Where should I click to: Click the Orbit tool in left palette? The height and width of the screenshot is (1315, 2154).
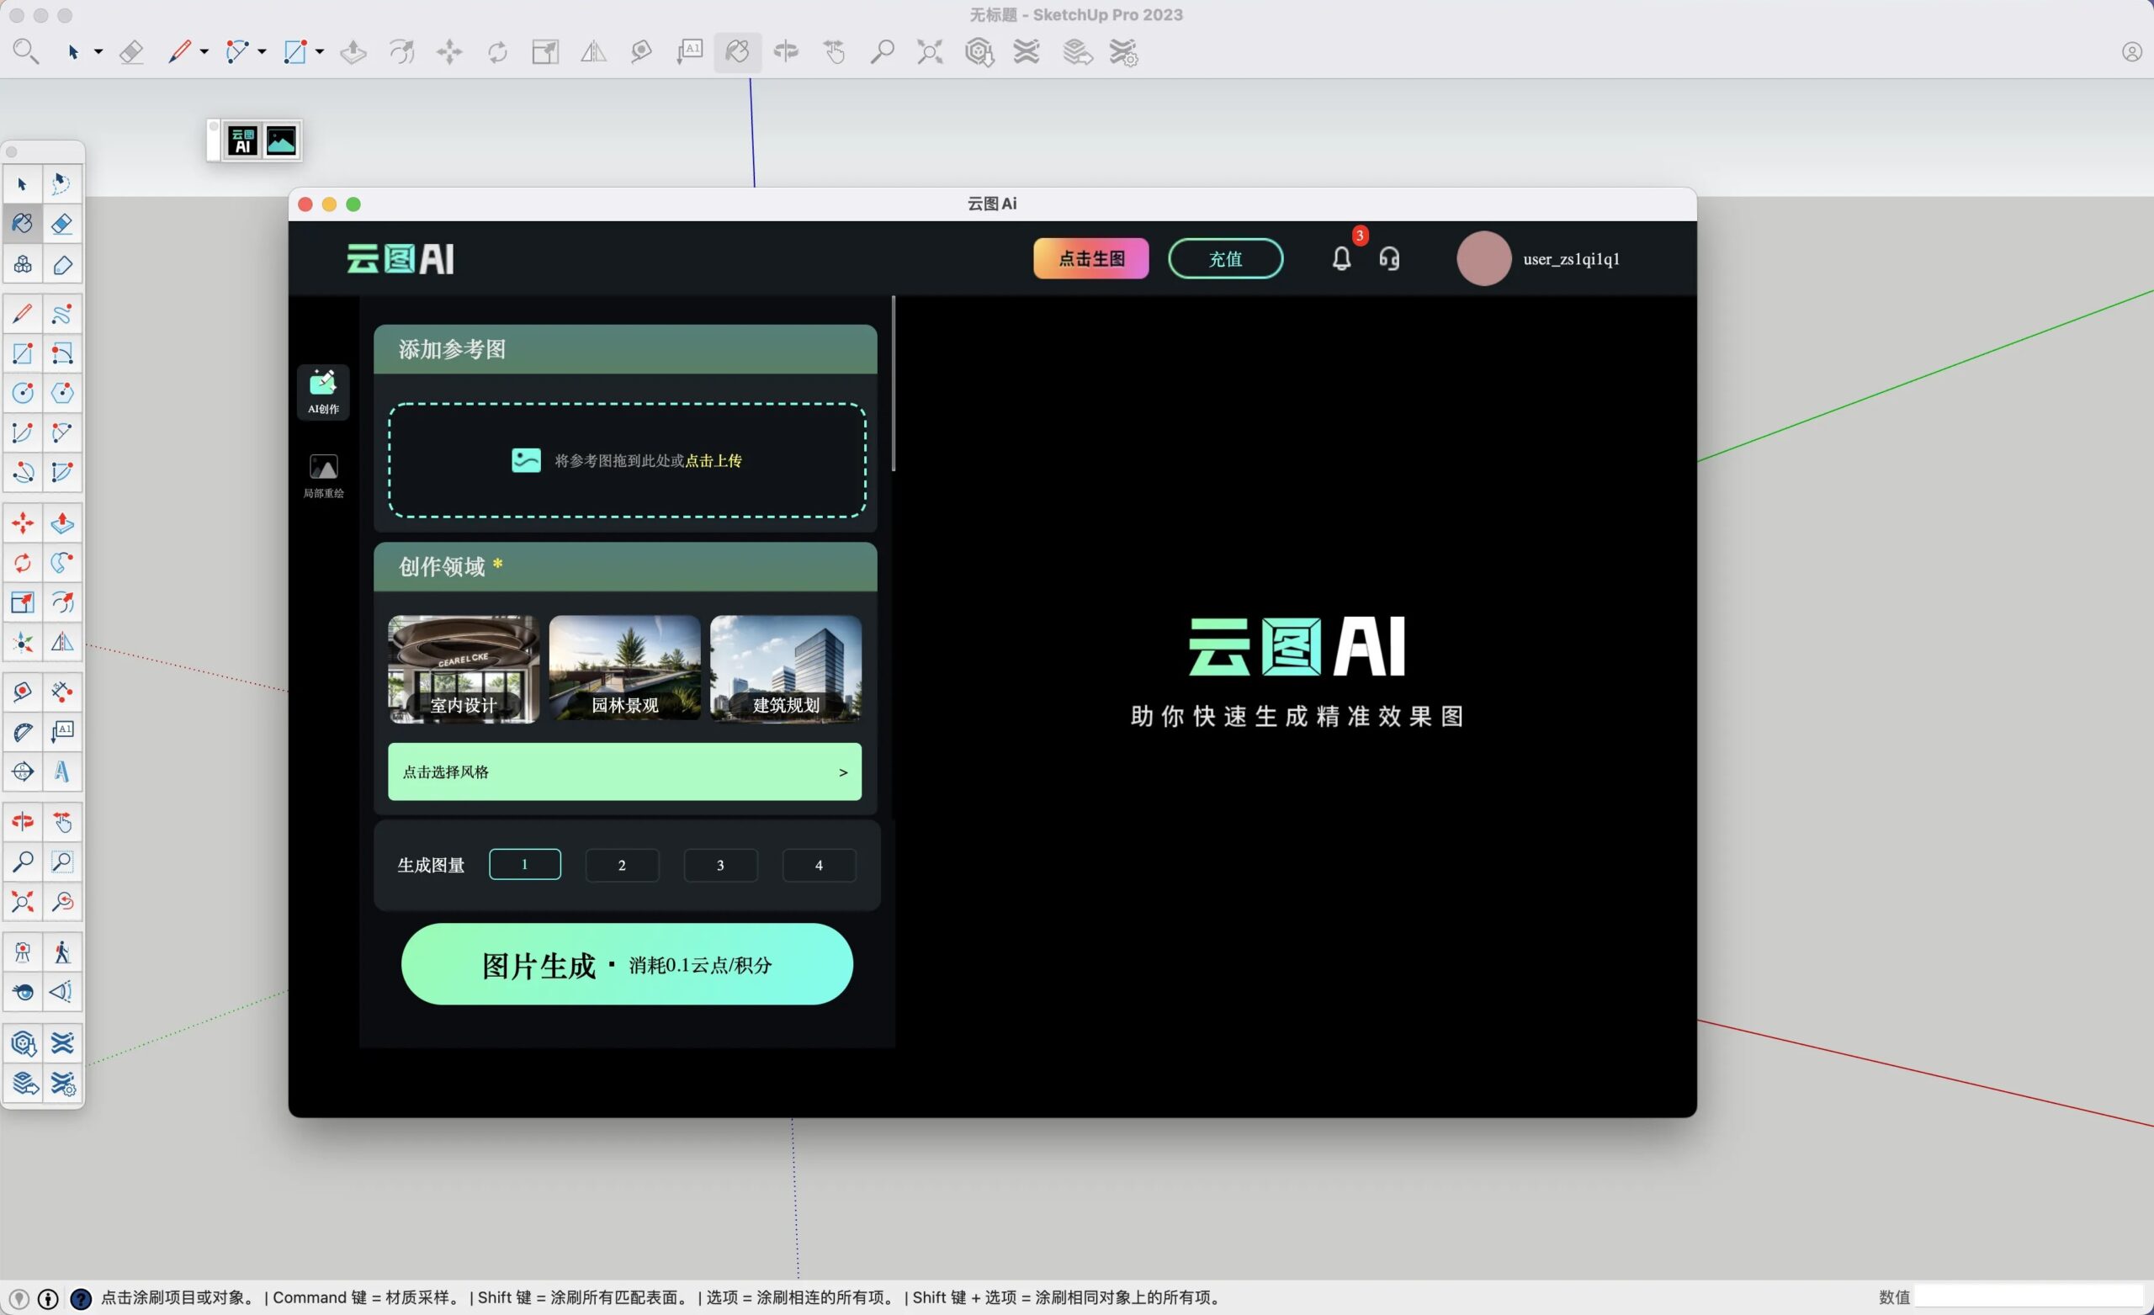point(23,822)
